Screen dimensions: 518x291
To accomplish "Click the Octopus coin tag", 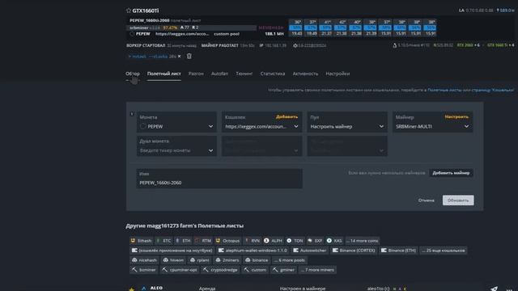I will click(x=227, y=241).
